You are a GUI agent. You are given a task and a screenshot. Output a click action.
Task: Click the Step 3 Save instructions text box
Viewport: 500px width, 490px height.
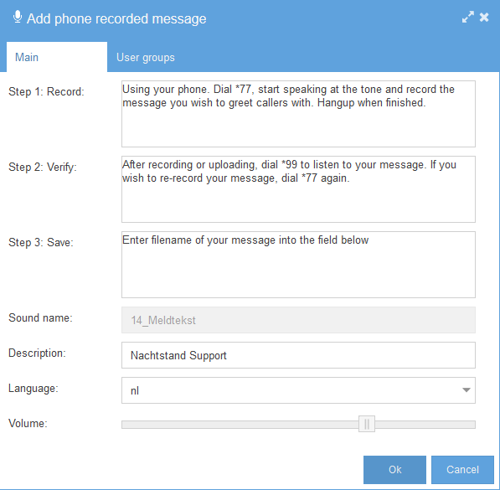(x=298, y=265)
